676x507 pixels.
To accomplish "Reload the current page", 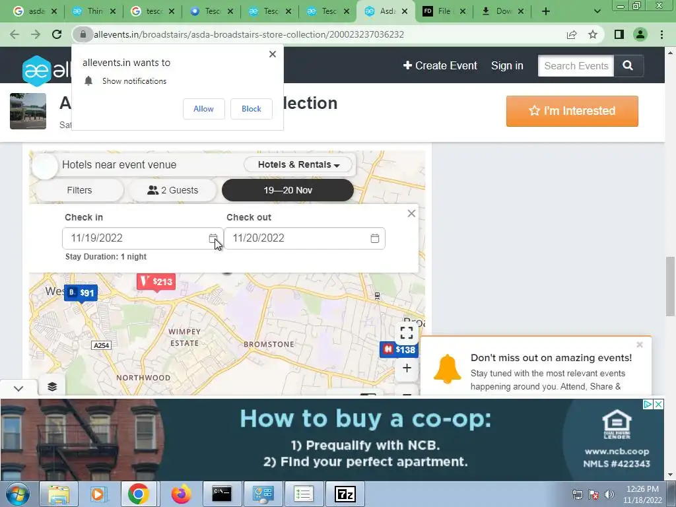I will [57, 34].
